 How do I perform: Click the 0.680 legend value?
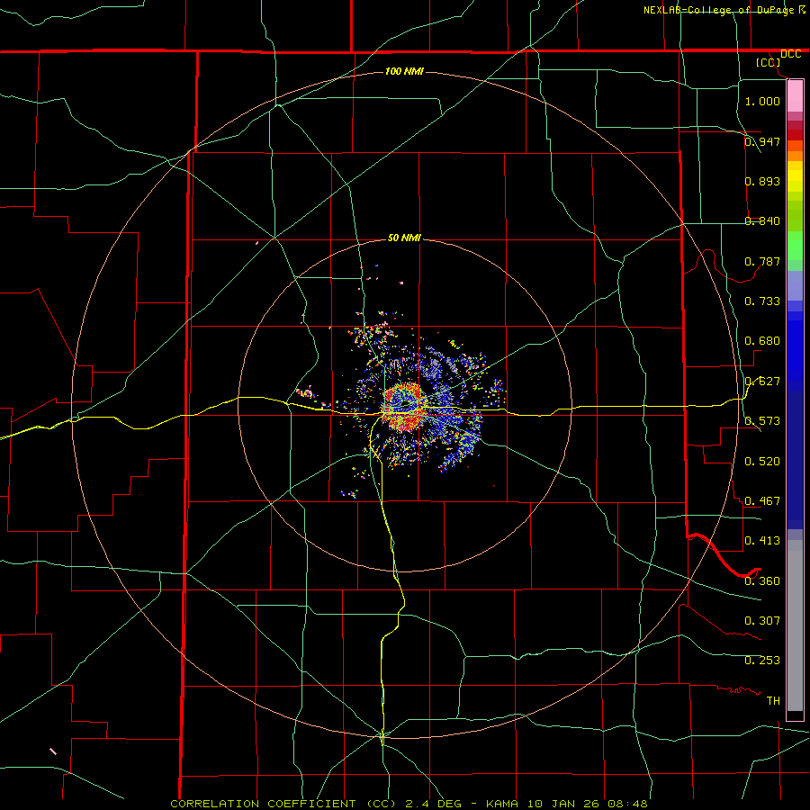(762, 340)
